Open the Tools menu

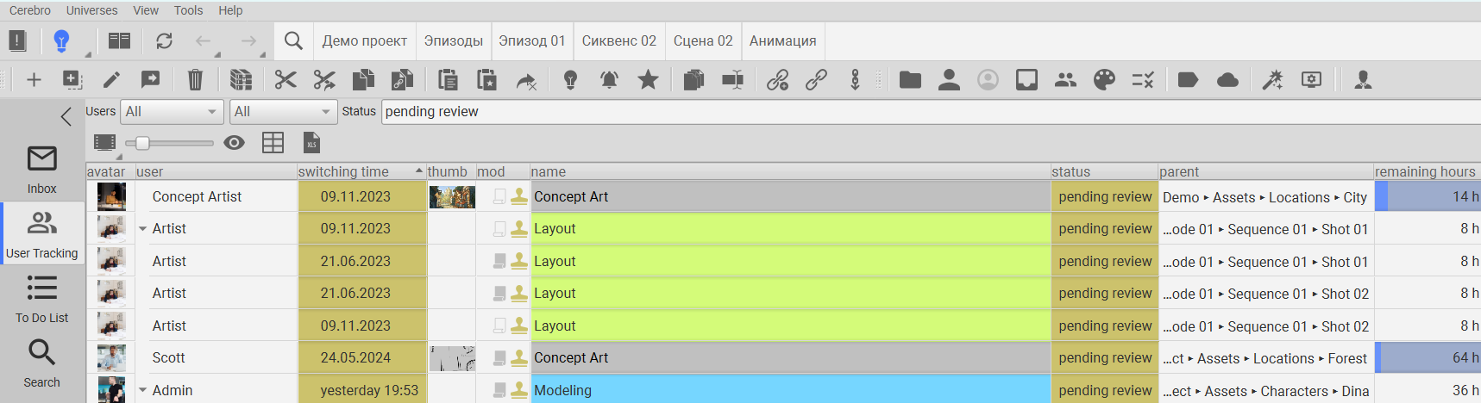188,10
